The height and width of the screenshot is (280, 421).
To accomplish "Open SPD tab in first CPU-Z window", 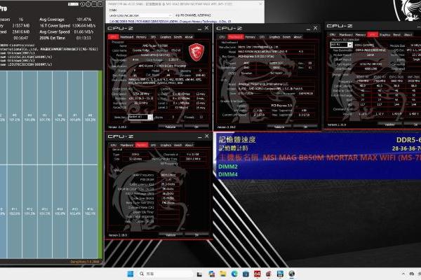I will (x=153, y=37).
